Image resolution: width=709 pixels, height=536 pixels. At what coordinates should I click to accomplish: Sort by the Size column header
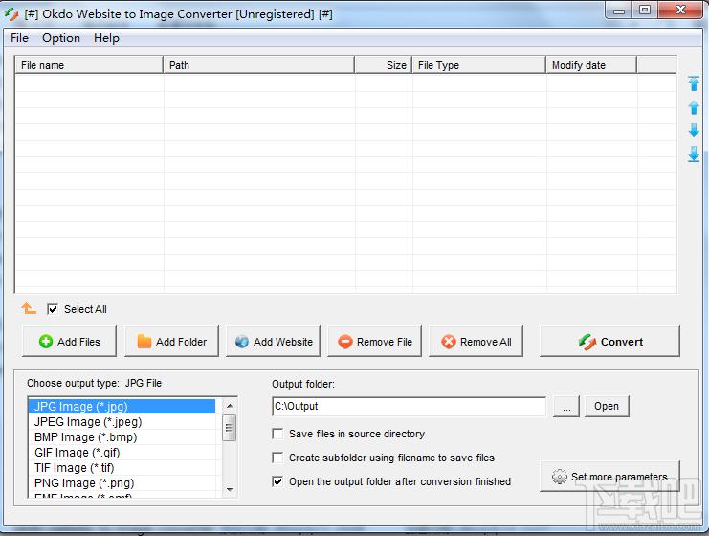(x=383, y=65)
